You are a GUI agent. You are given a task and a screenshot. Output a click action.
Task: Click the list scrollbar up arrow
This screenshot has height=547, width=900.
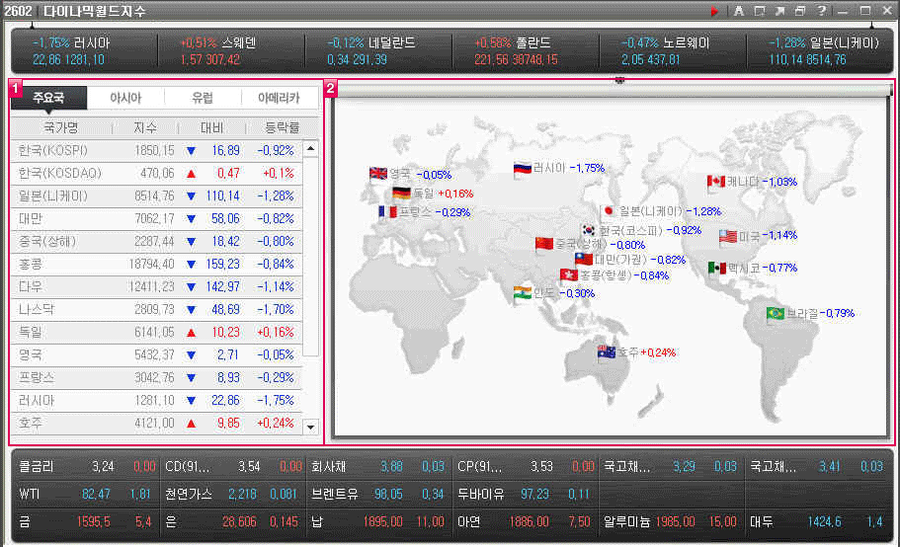(310, 148)
